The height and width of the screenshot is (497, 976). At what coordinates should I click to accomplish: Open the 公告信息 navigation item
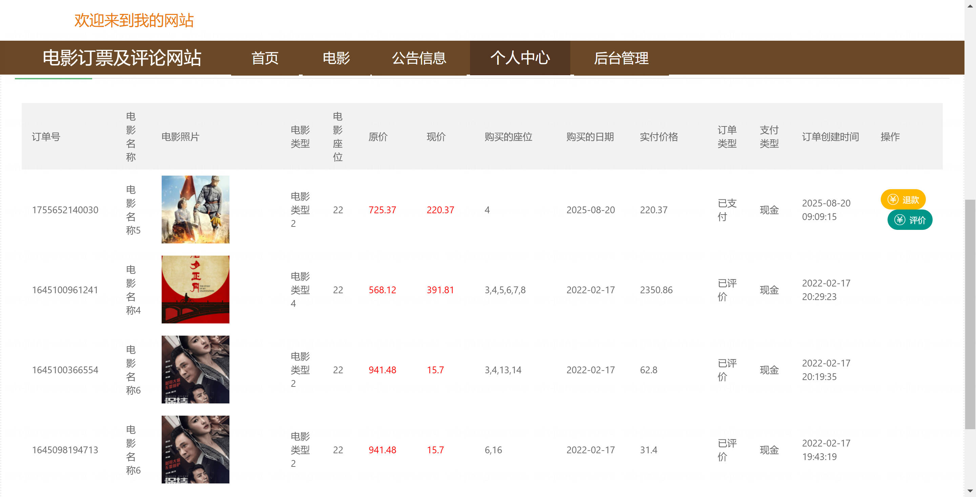pos(419,58)
